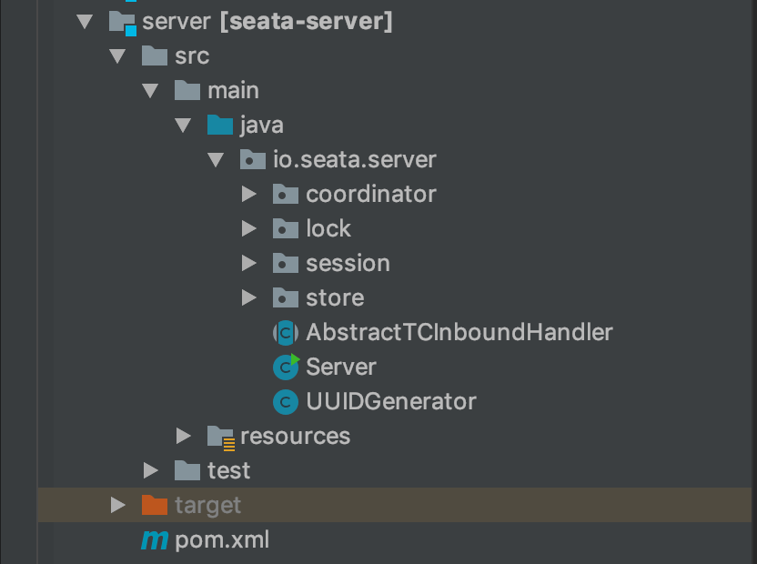The image size is (757, 564).
Task: Click the AbstractTCInboundHandler abstract class icon
Action: [287, 332]
